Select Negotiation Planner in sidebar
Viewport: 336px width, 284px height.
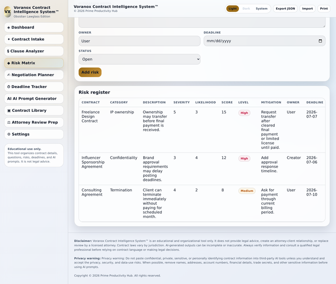click(x=34, y=75)
